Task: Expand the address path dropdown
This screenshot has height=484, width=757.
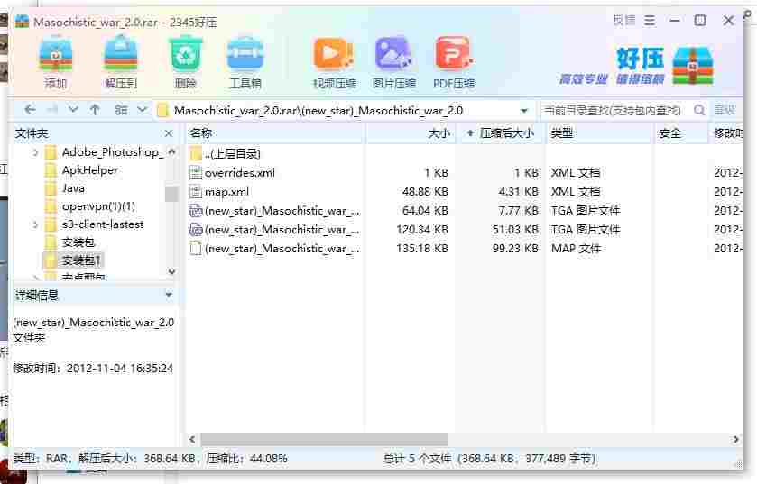Action: click(x=524, y=111)
